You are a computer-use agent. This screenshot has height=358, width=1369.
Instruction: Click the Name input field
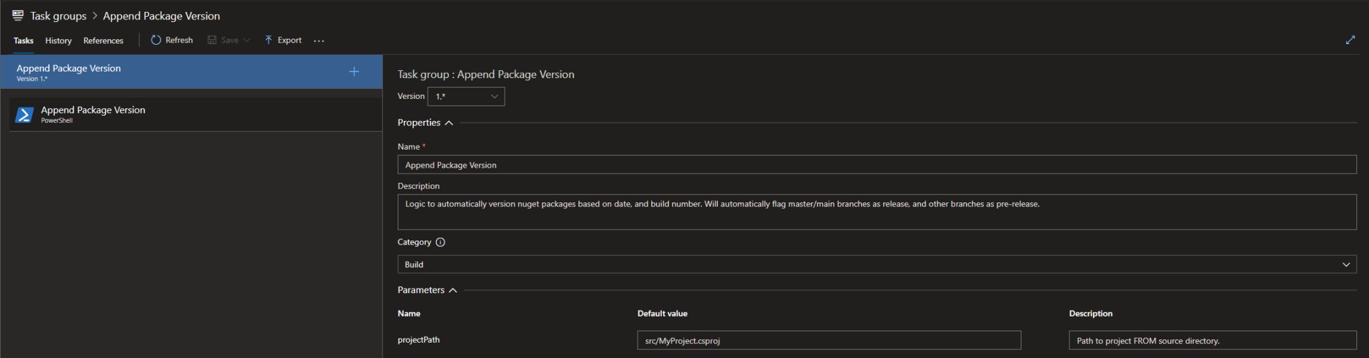pyautogui.click(x=876, y=165)
